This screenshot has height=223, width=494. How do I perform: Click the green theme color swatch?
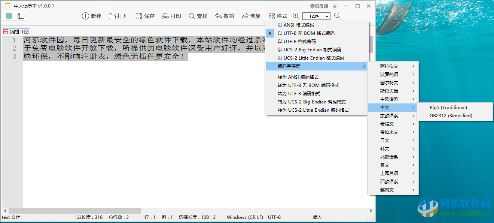[x=8, y=16]
